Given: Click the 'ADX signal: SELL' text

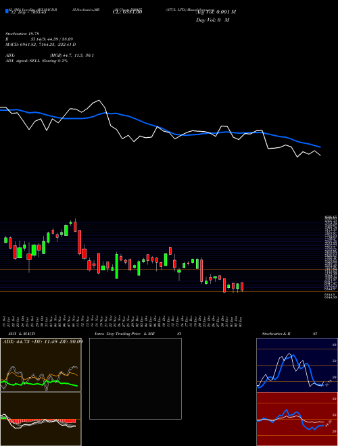Looking at the screenshot, I should pyautogui.click(x=23, y=61).
